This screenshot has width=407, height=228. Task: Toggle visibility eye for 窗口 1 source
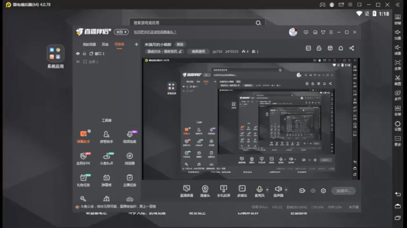(78, 54)
